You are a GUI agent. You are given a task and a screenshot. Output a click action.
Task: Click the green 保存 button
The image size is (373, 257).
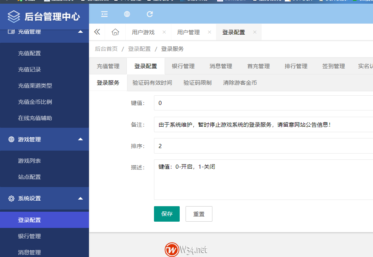pyautogui.click(x=166, y=214)
